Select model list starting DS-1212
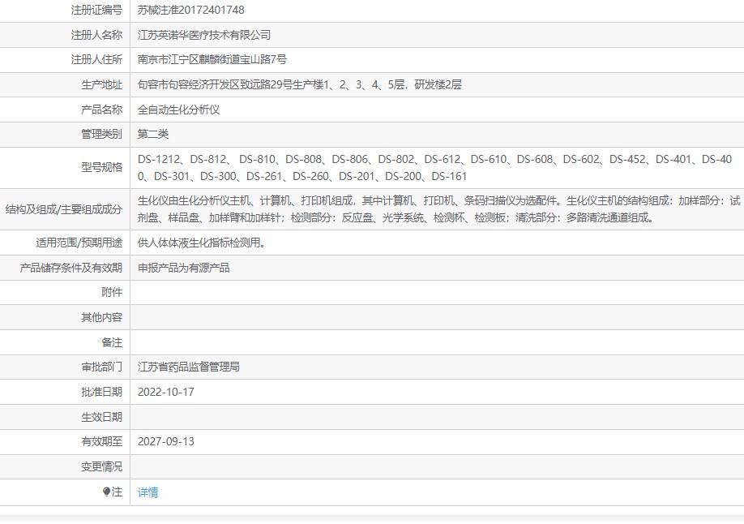Screen dimensions: 744x524 pos(435,168)
